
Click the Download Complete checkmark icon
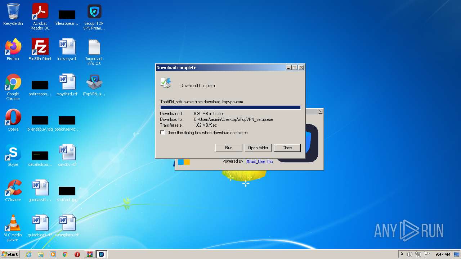166,83
